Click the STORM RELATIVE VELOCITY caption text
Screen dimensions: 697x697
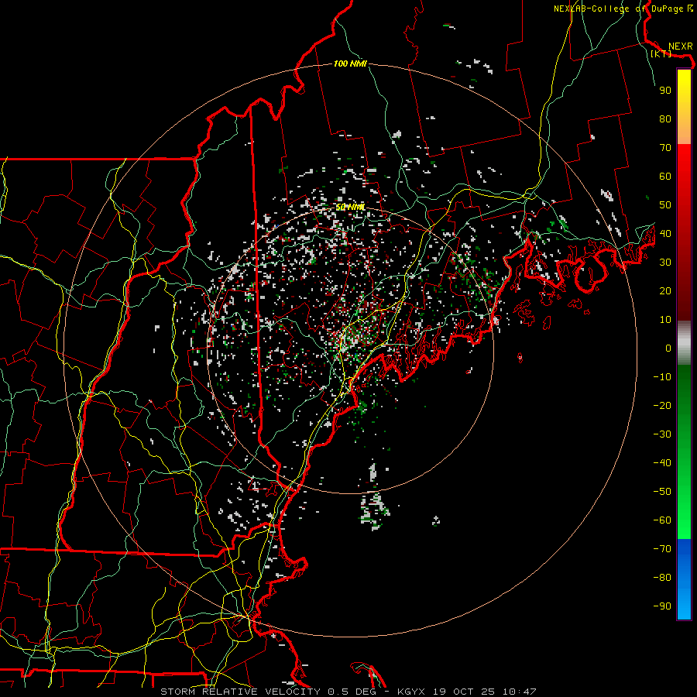(x=240, y=692)
